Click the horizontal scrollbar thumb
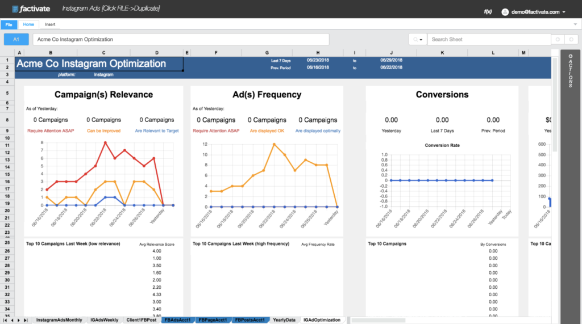Viewport: 582px width, 324px height. coord(379,320)
